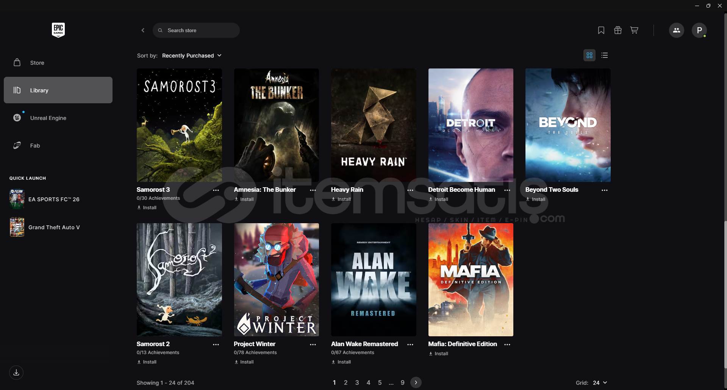Install Samorost 2
This screenshot has width=727, height=390.
(x=147, y=362)
